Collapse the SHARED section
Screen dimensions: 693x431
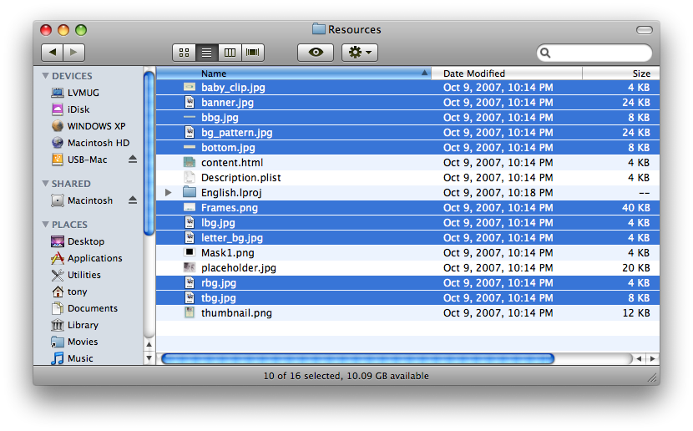click(45, 183)
